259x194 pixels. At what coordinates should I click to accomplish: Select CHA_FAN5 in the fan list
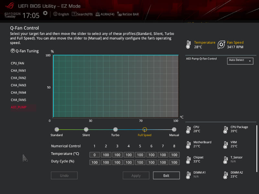point(18,100)
